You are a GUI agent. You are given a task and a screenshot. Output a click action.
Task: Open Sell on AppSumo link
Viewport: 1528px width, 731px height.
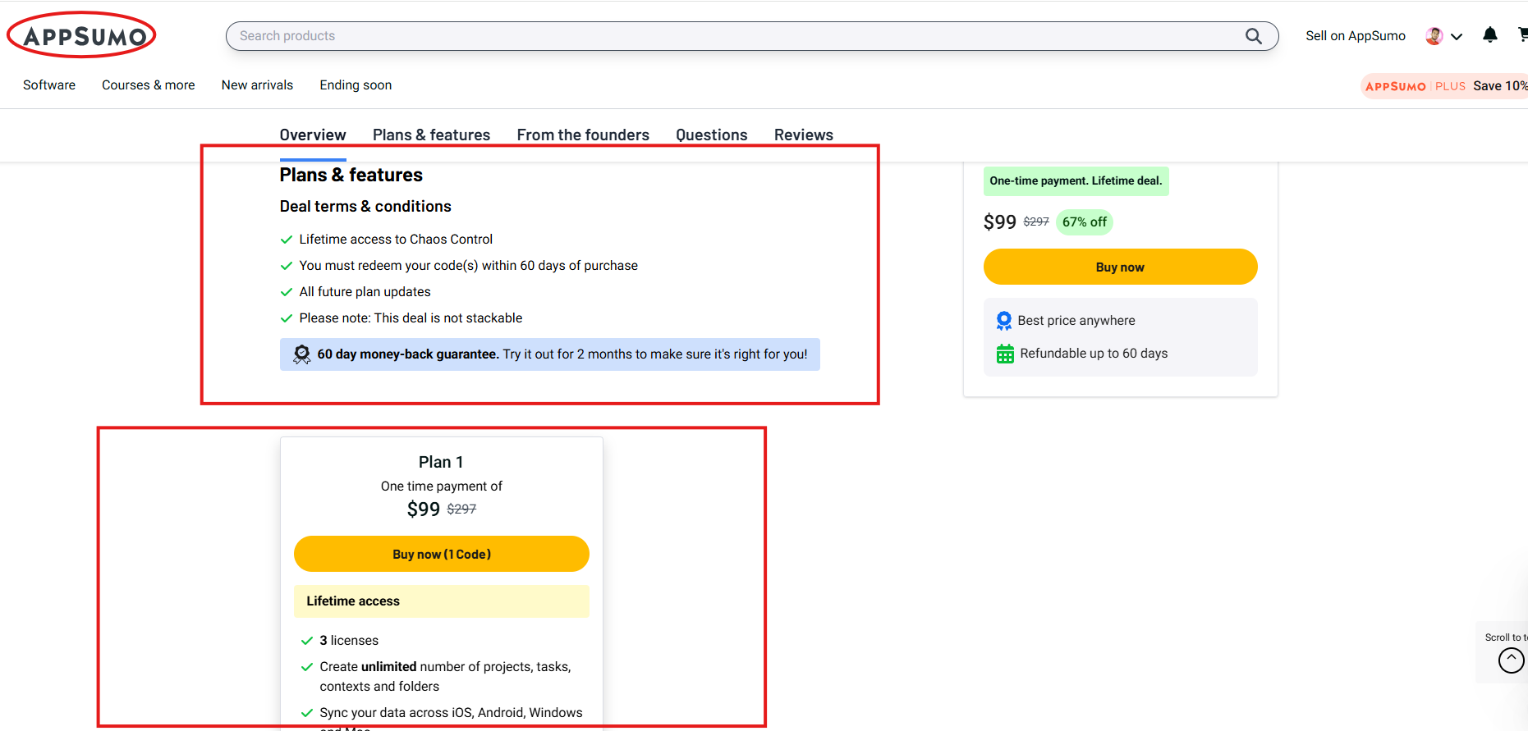(1355, 36)
